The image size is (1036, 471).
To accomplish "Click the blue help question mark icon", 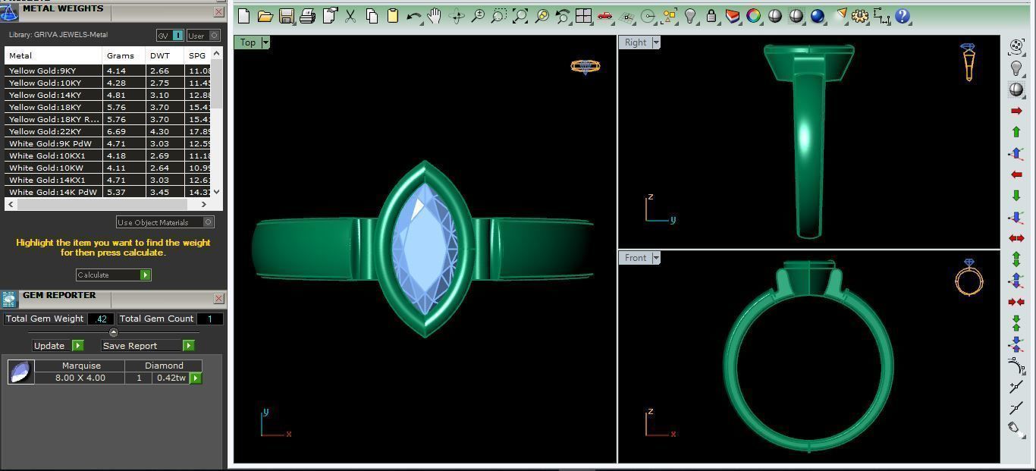I will coord(903,16).
